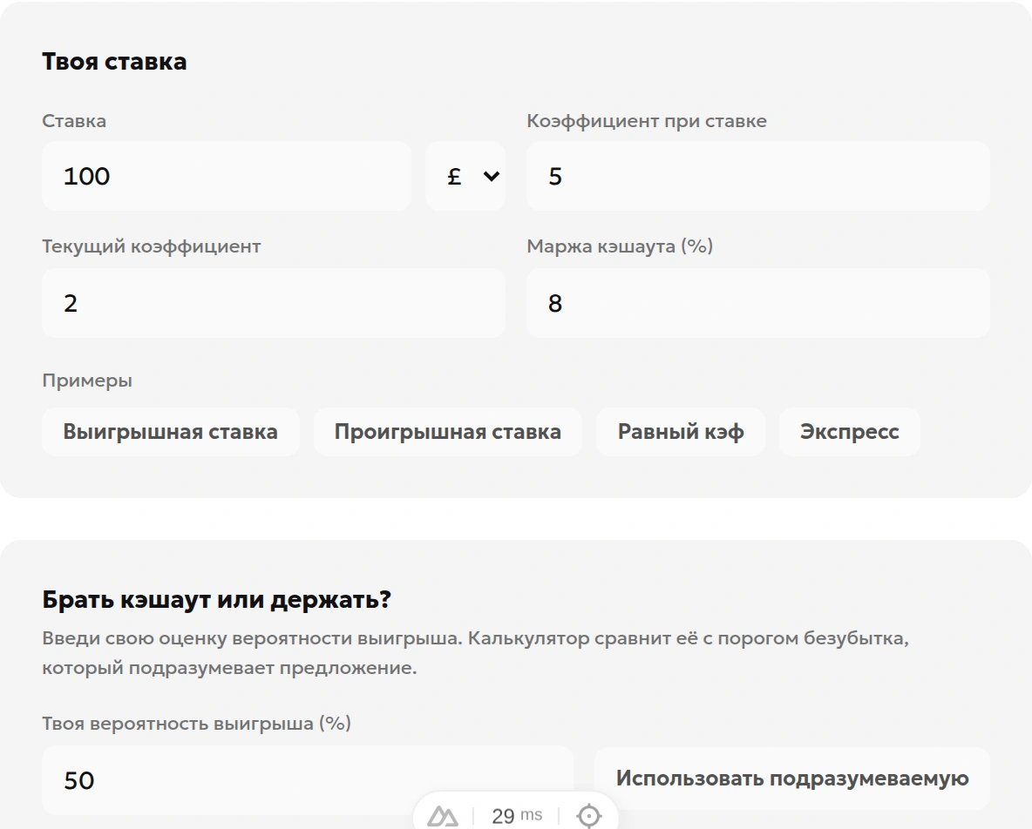
Task: Apply the Равный кэф example
Action: pyautogui.click(x=681, y=432)
